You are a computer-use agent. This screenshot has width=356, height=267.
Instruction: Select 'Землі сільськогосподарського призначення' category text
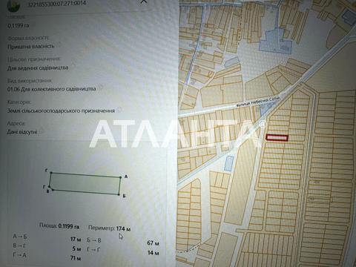click(61, 111)
